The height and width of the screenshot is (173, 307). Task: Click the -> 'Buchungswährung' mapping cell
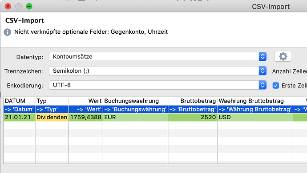[136, 109]
